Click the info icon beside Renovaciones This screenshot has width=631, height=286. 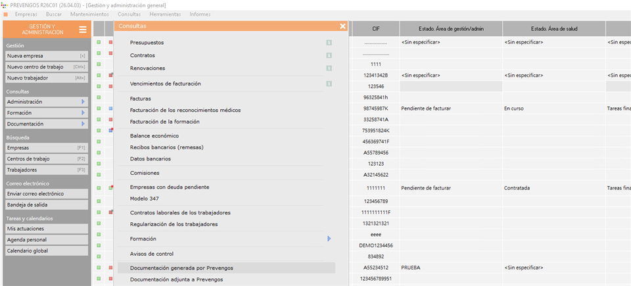(329, 68)
